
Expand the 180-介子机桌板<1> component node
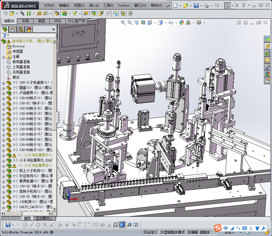click(x=3, y=83)
